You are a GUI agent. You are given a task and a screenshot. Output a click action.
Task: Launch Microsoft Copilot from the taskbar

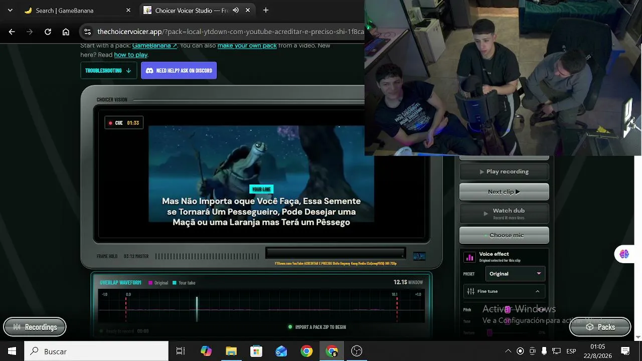coord(206,351)
